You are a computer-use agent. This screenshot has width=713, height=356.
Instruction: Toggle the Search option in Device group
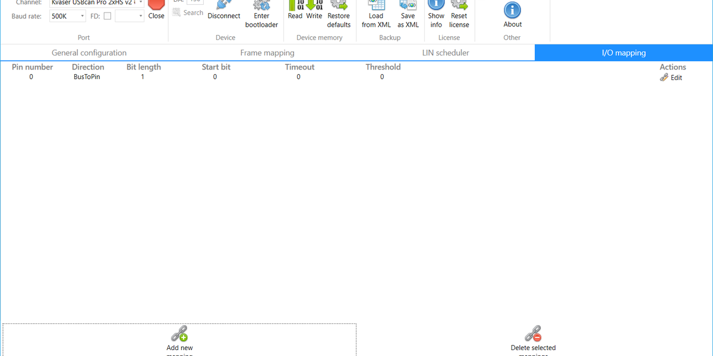pos(187,12)
